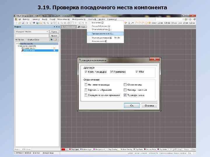This screenshot has width=210, height=157.
Task: Enable 'Смещение точки привязки' checkbox
Action: pyautogui.click(x=86, y=95)
